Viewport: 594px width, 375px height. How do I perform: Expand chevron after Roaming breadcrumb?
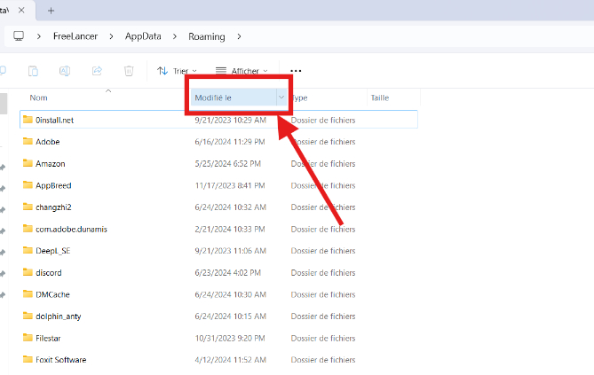[239, 36]
